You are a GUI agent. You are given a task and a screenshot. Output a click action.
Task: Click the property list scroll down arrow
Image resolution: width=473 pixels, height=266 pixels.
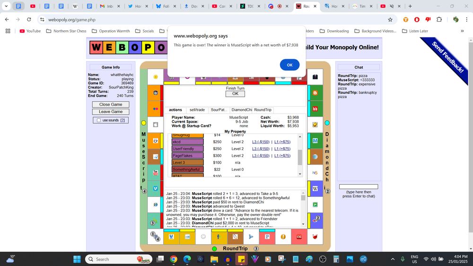[300, 174]
